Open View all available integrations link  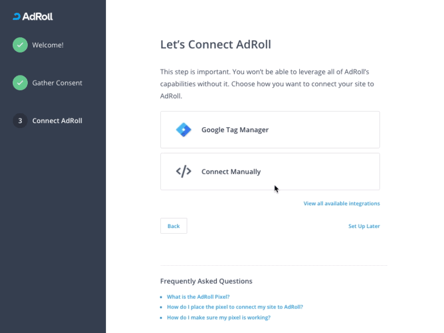pos(341,204)
